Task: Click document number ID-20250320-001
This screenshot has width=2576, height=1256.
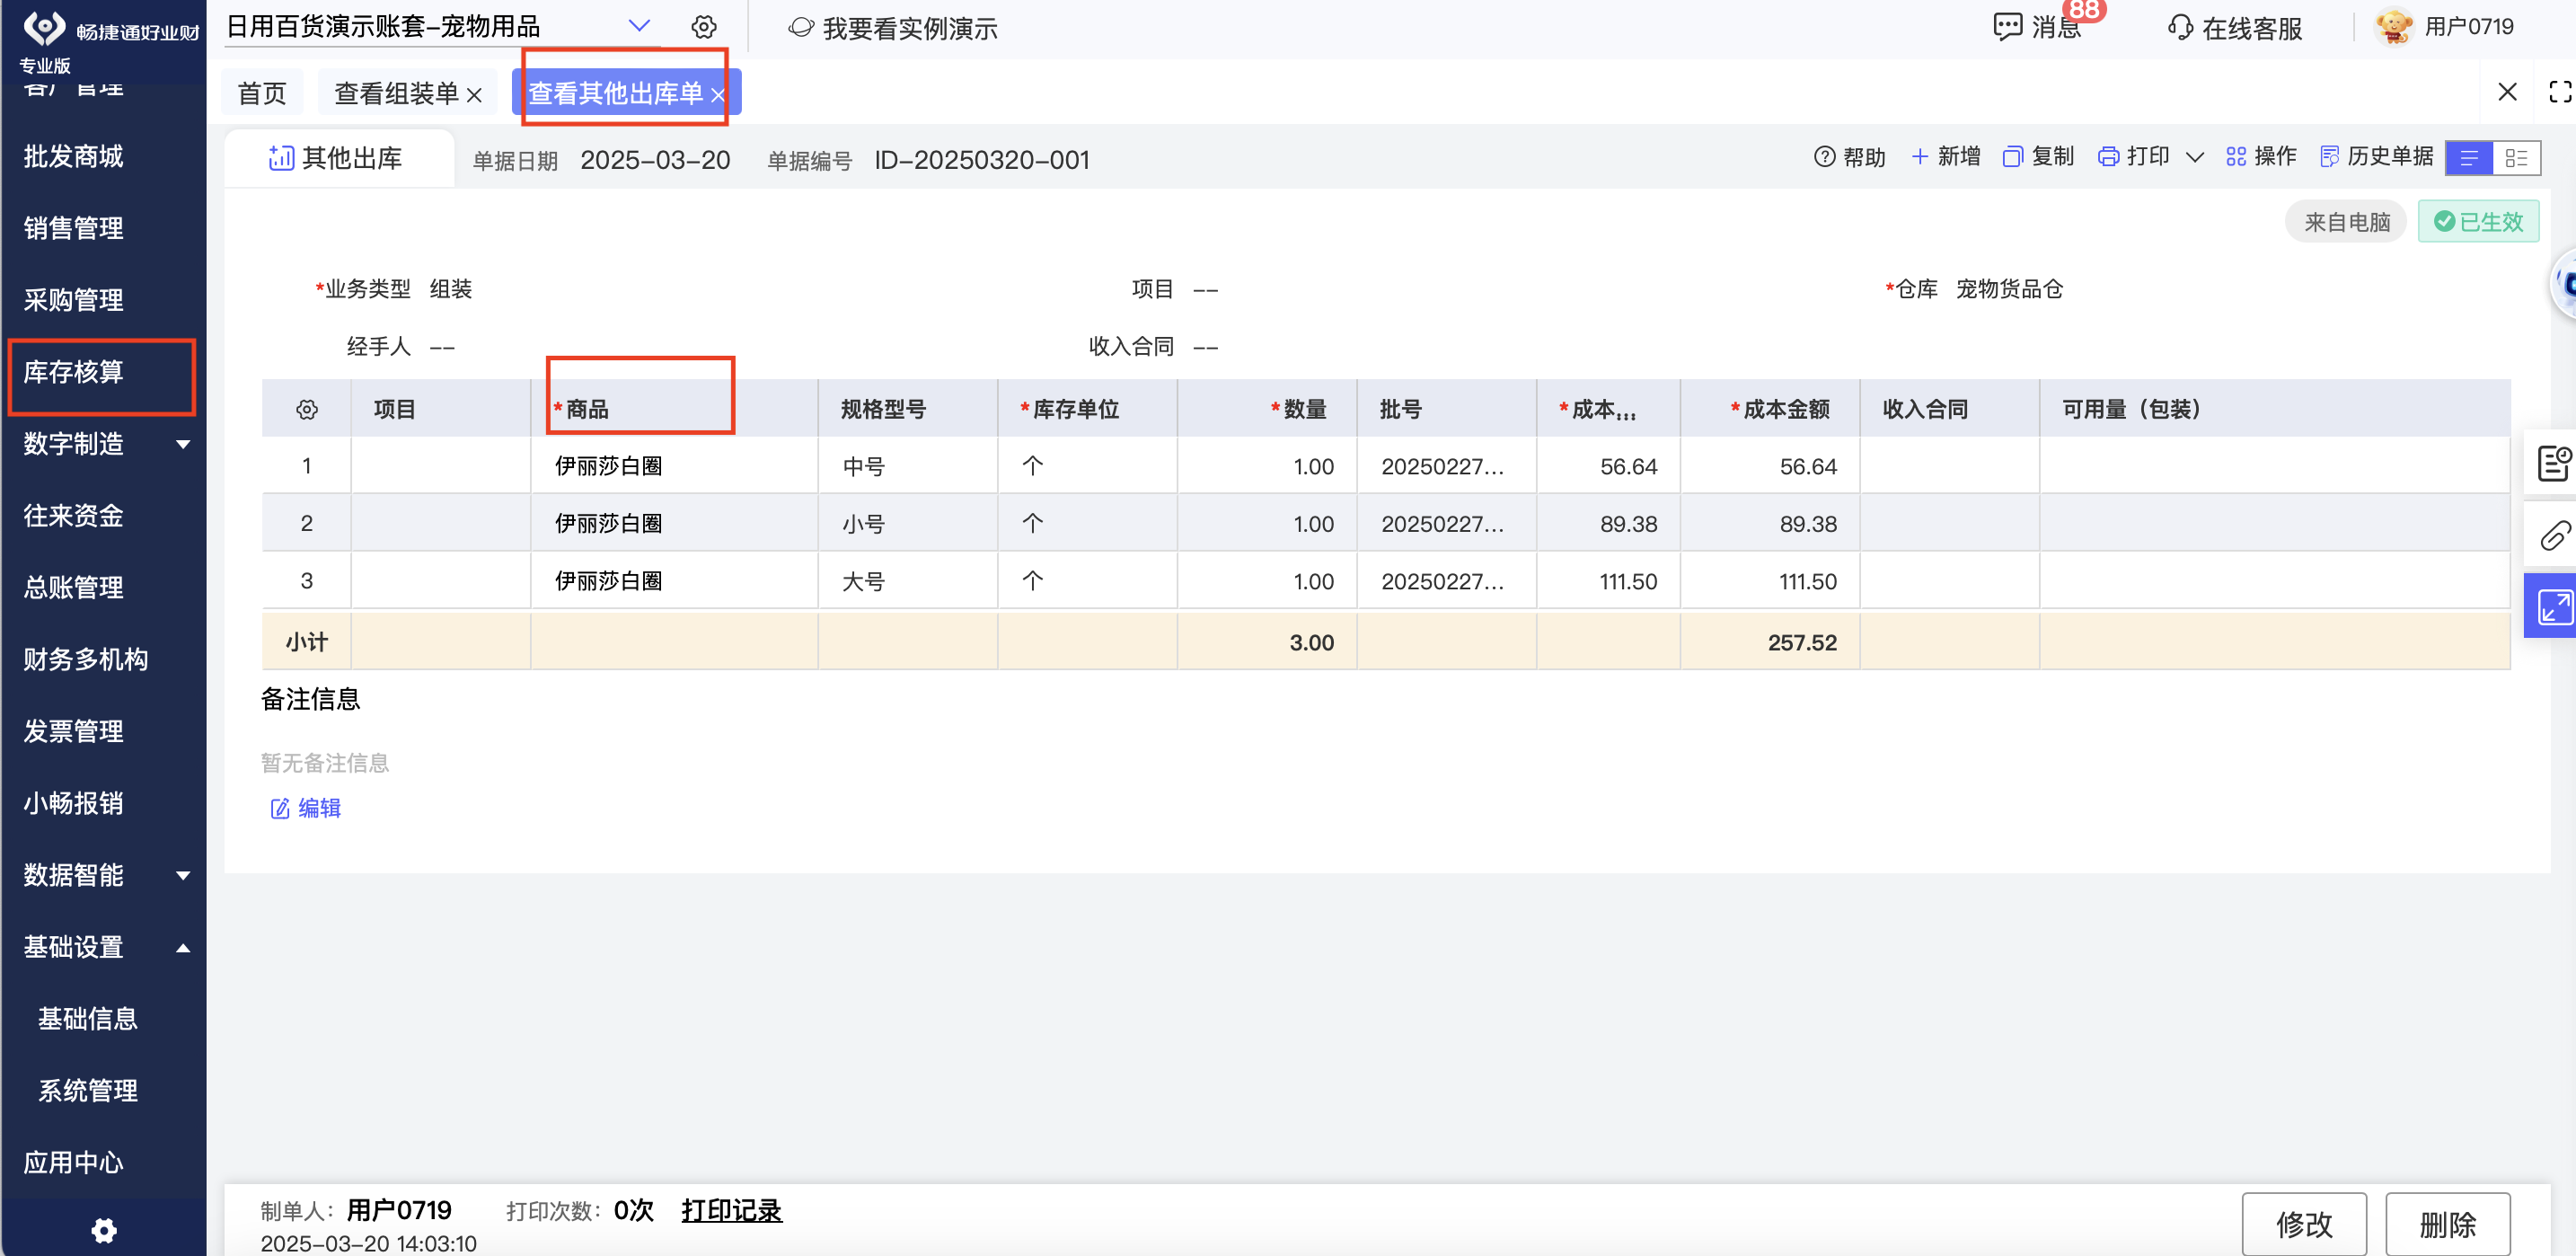Action: coord(981,160)
